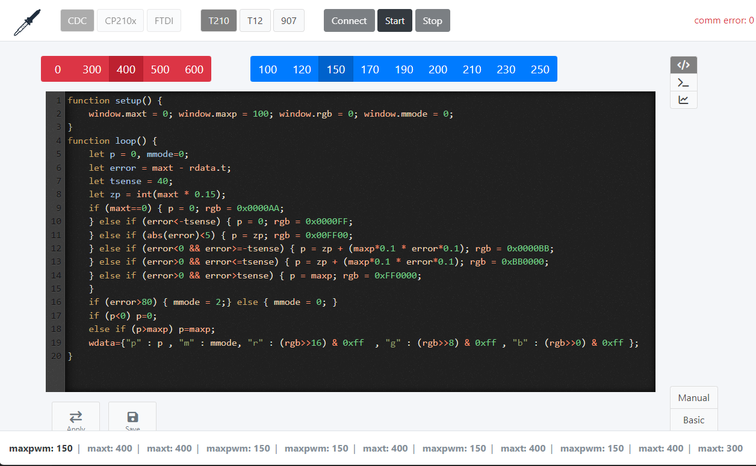Image resolution: width=756 pixels, height=466 pixels.
Task: Set max PWM to 120
Action: click(302, 69)
